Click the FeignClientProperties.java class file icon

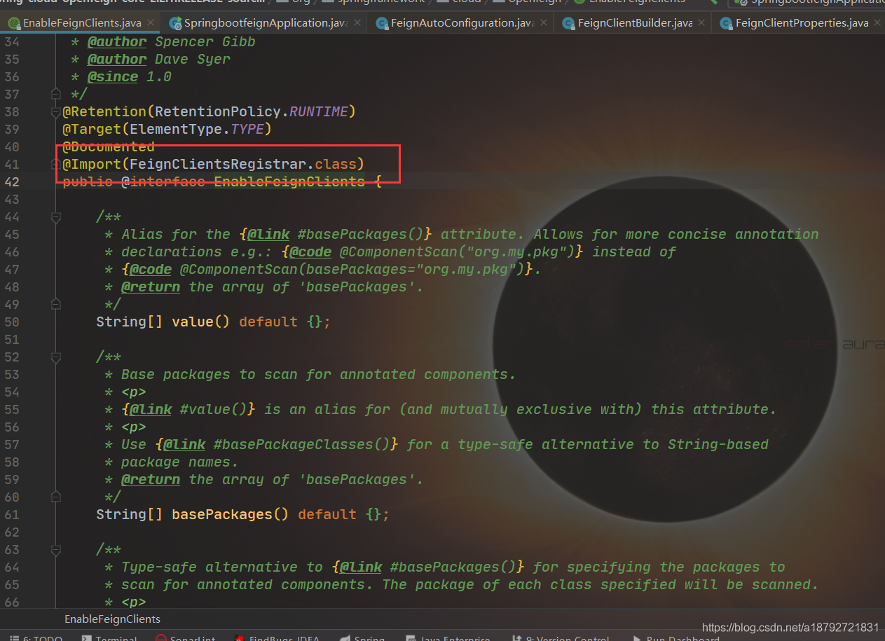[725, 23]
